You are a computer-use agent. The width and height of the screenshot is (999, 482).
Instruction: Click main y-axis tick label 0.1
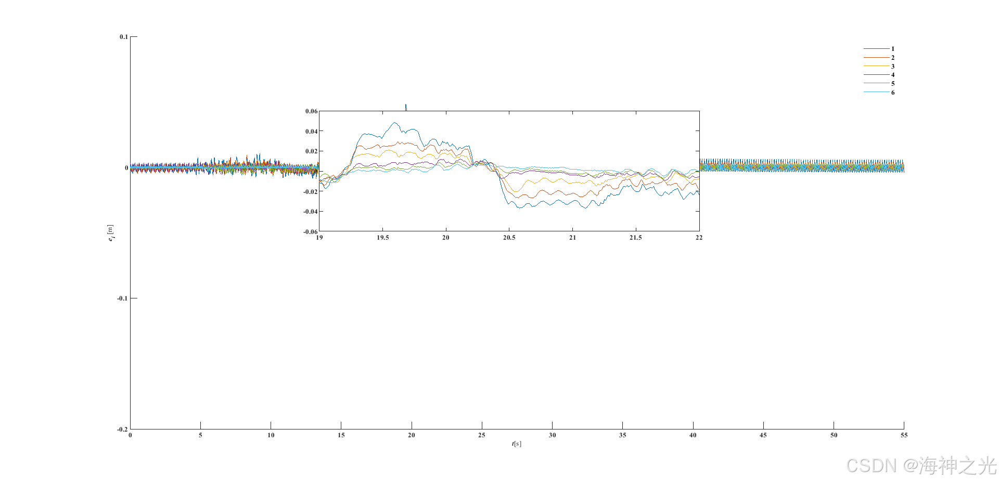tap(123, 37)
